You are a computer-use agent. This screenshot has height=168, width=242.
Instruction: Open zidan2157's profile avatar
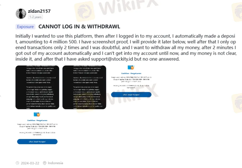21,14
